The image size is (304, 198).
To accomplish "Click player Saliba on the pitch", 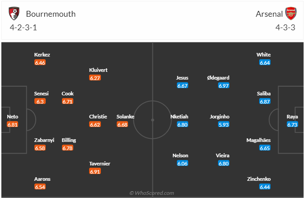I will coord(264,94).
